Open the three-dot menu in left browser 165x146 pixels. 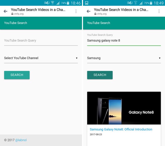pyautogui.click(x=76, y=11)
